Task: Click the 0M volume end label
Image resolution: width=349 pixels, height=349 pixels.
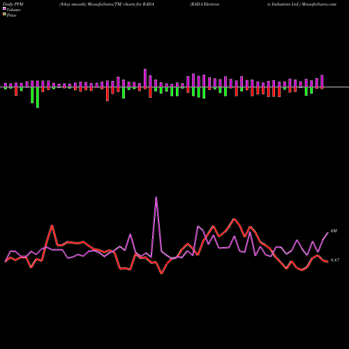Action: (x=334, y=231)
